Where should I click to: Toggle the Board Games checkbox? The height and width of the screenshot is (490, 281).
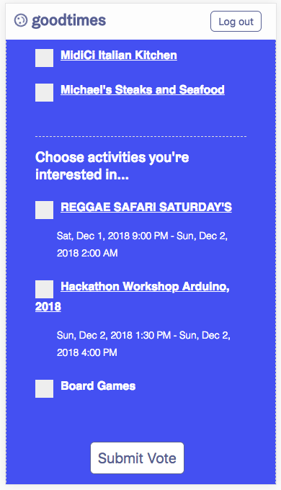[44, 388]
